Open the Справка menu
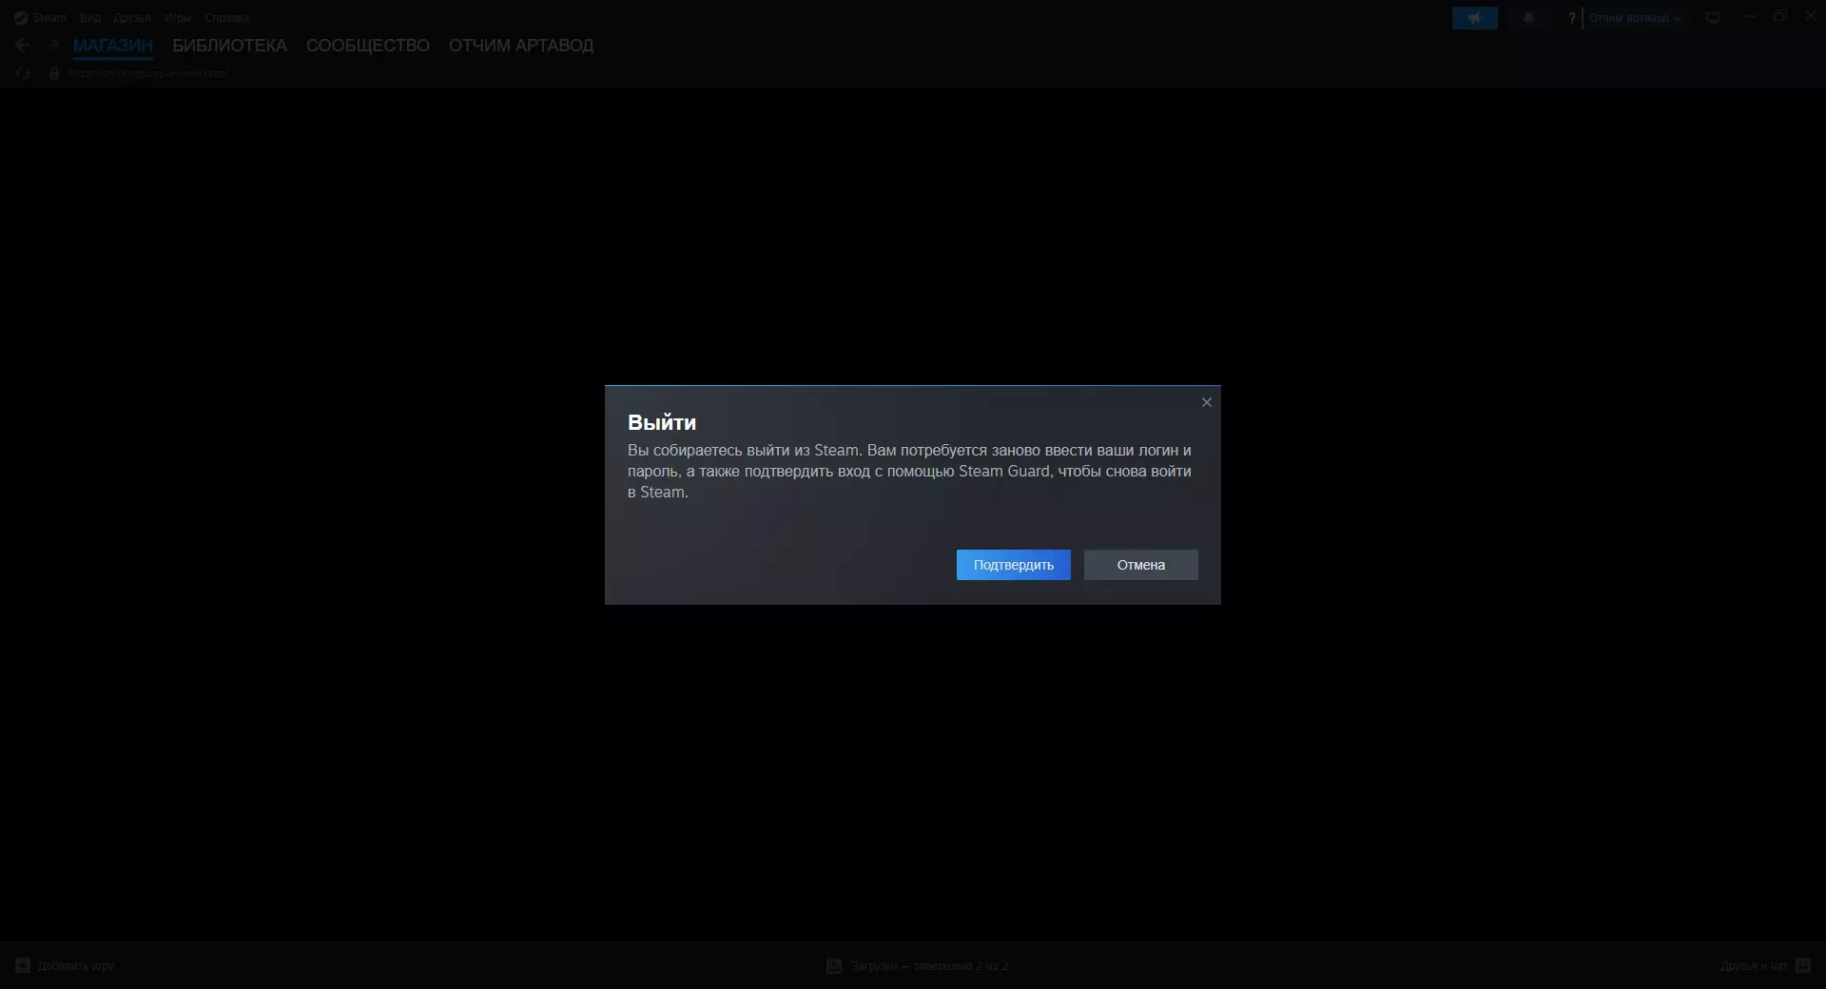The height and width of the screenshot is (989, 1826). pyautogui.click(x=227, y=18)
